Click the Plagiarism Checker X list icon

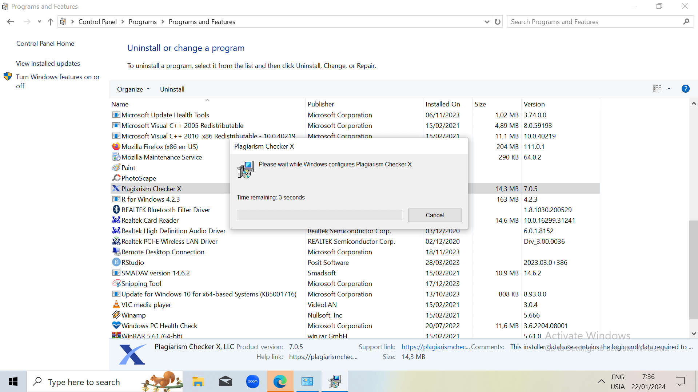point(116,189)
